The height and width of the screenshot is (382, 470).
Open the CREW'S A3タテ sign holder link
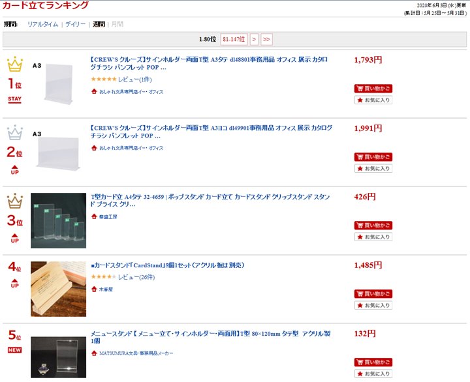[x=210, y=63]
